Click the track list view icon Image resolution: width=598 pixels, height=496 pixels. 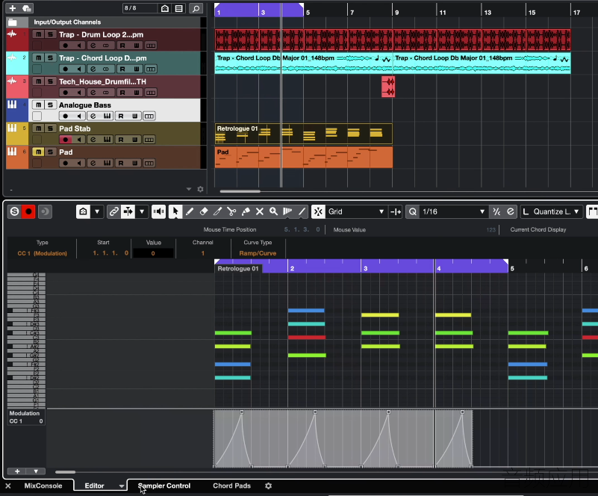click(x=179, y=8)
